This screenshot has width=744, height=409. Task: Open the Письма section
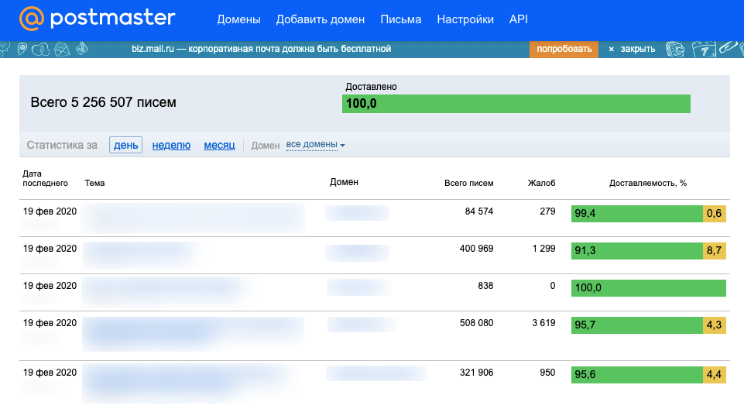(401, 19)
